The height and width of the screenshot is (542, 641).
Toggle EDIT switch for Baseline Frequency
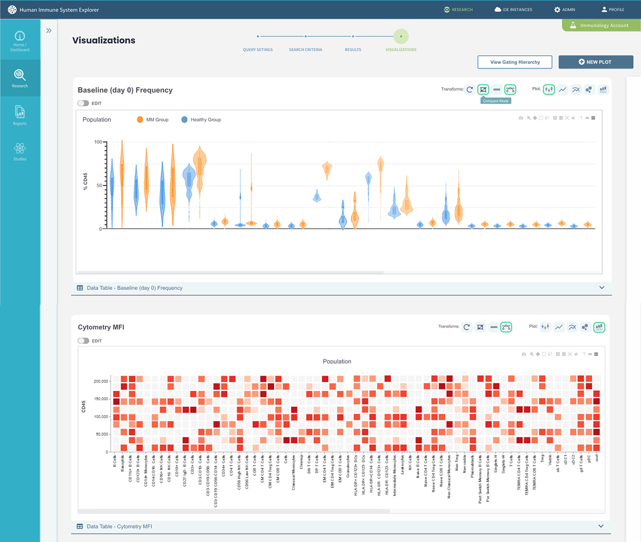(83, 103)
